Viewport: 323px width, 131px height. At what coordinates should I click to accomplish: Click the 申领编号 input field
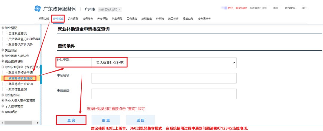pyautogui.click(x=164, y=78)
